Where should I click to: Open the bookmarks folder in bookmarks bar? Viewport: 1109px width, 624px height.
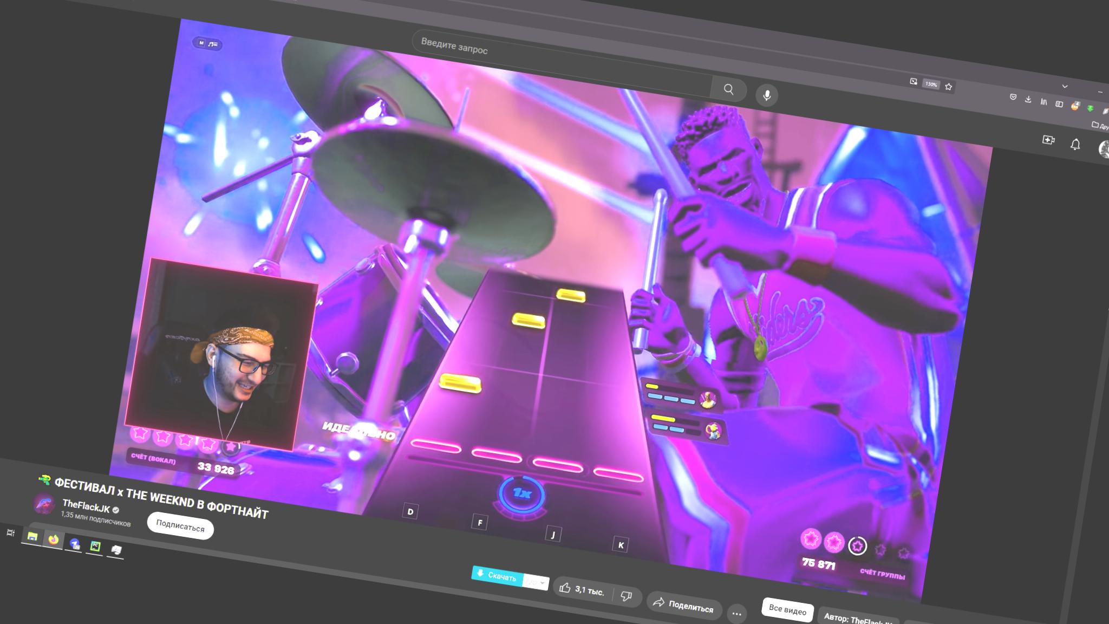tap(1100, 126)
